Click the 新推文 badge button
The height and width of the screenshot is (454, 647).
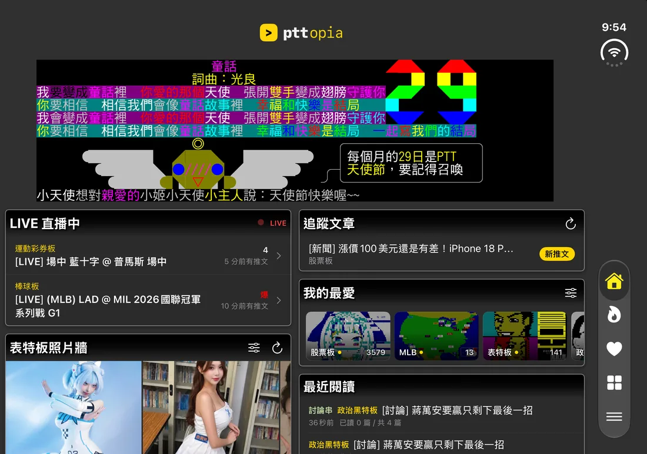[x=557, y=254]
